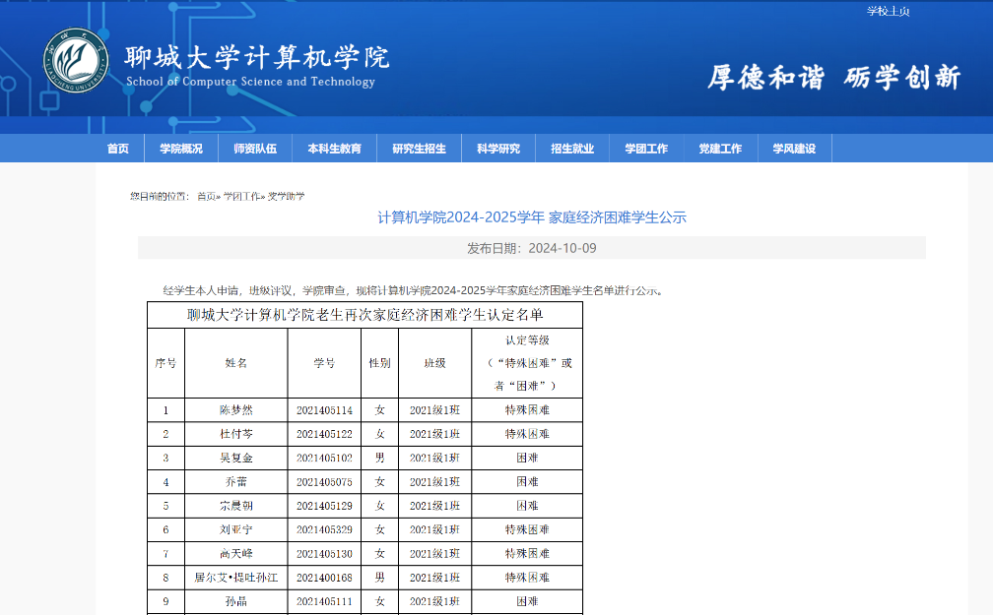Go to 首页 in the navigation bar
The width and height of the screenshot is (993, 615).
118,149
